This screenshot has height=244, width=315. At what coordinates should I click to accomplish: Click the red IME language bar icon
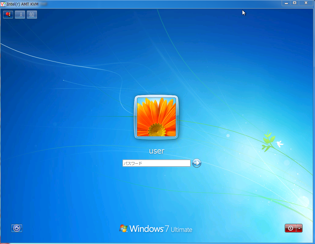click(x=8, y=15)
